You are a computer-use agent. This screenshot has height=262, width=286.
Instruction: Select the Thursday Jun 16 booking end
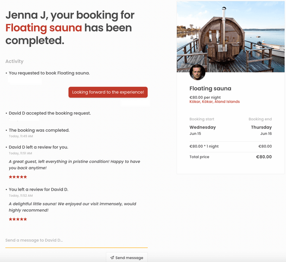[261, 130]
